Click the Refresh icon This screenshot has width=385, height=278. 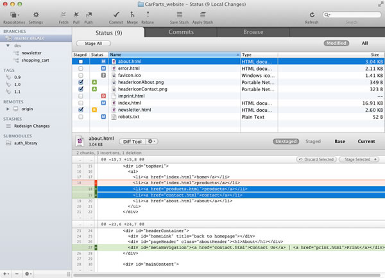tap(311, 13)
